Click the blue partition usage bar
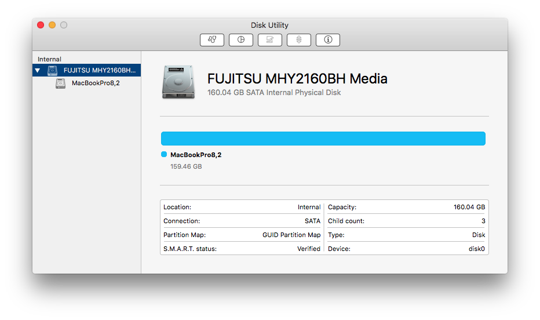Screen dimensions: 540x320 pyautogui.click(x=323, y=139)
